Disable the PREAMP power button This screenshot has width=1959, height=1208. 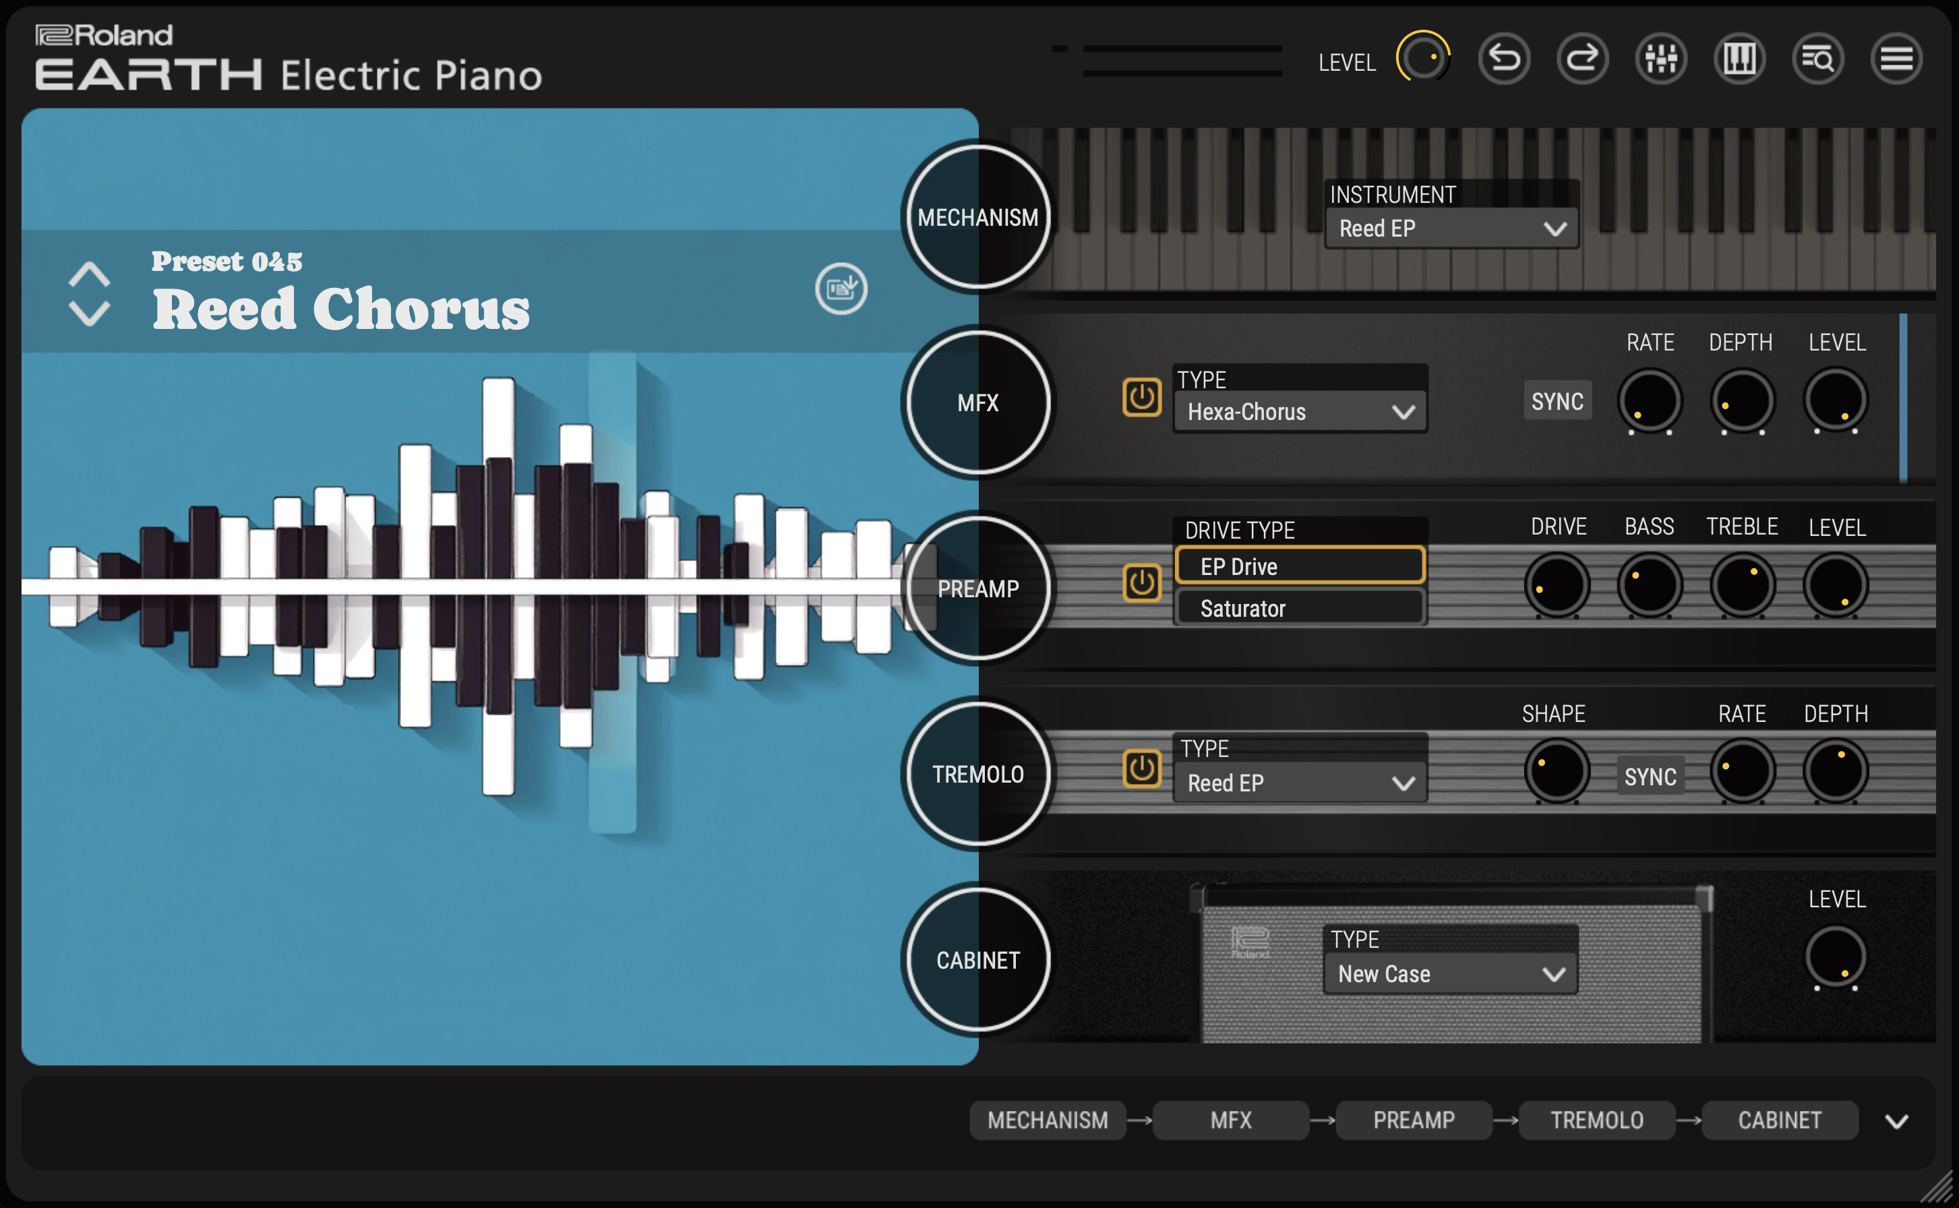click(1142, 582)
